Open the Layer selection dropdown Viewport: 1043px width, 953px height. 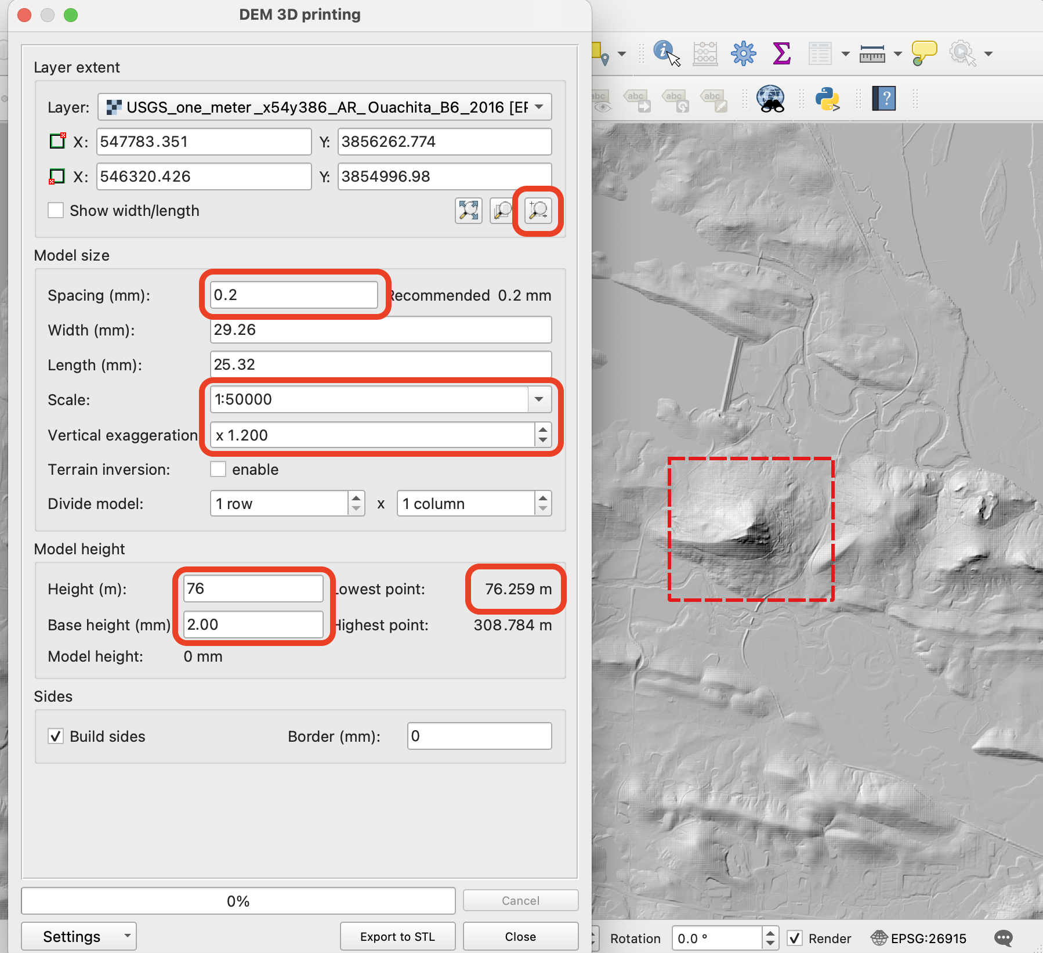tap(325, 107)
